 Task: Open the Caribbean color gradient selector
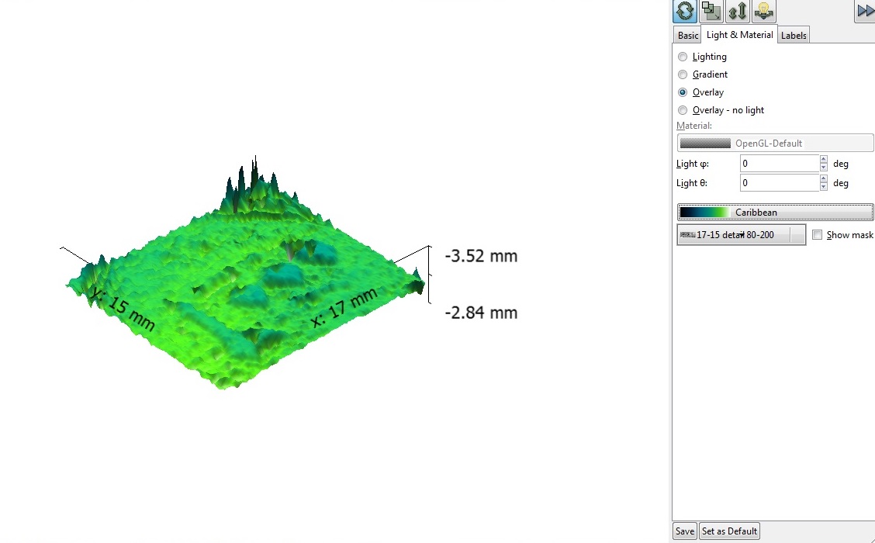pos(775,212)
